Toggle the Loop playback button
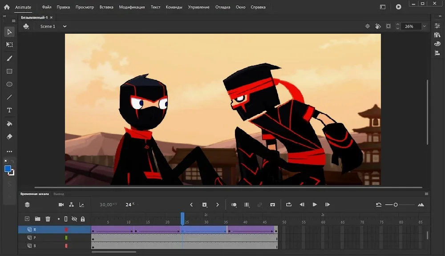 pos(289,205)
